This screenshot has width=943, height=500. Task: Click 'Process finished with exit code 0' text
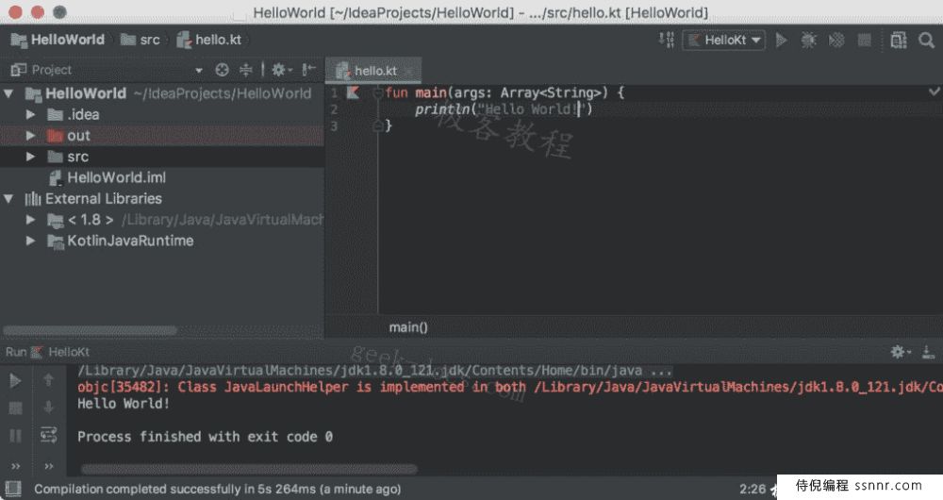tap(205, 437)
